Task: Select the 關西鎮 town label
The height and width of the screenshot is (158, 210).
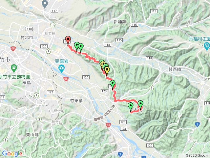Action: 175,69
